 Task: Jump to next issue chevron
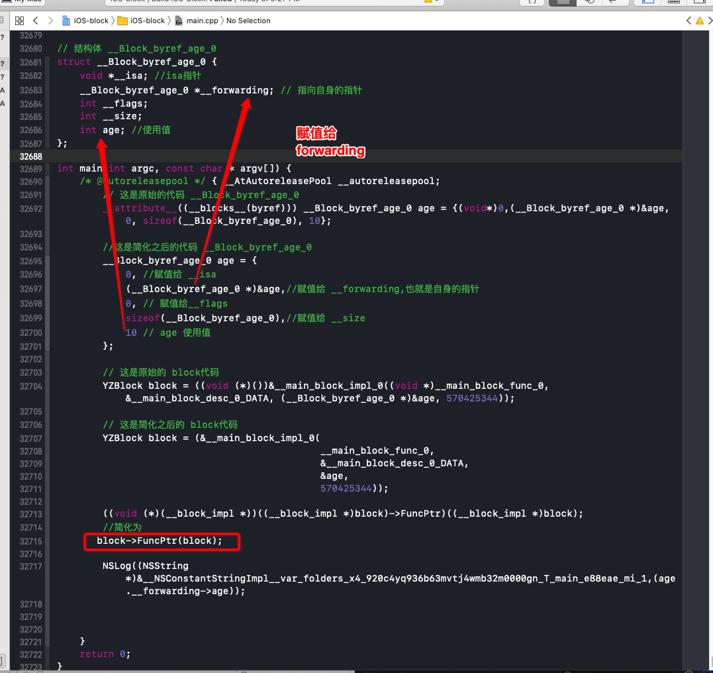click(710, 21)
